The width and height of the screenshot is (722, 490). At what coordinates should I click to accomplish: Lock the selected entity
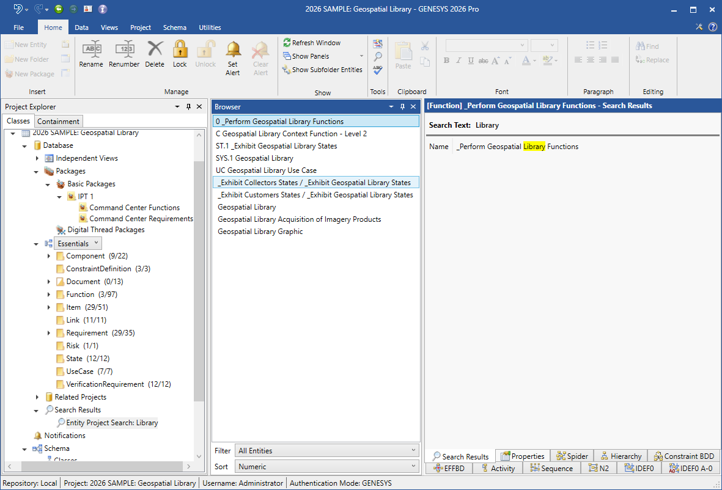pyautogui.click(x=180, y=50)
